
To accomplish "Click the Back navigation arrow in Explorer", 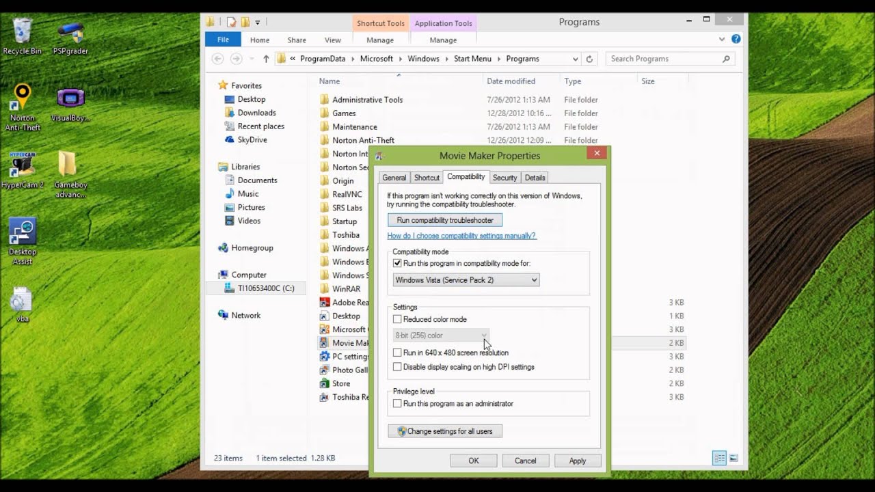I will tap(217, 59).
